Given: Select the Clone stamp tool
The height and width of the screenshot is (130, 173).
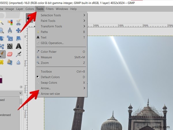Looking at the screenshot, I should pos(10,62).
